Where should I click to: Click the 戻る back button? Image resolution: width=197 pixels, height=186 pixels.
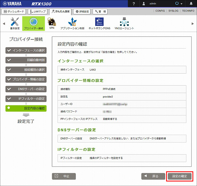153,176
